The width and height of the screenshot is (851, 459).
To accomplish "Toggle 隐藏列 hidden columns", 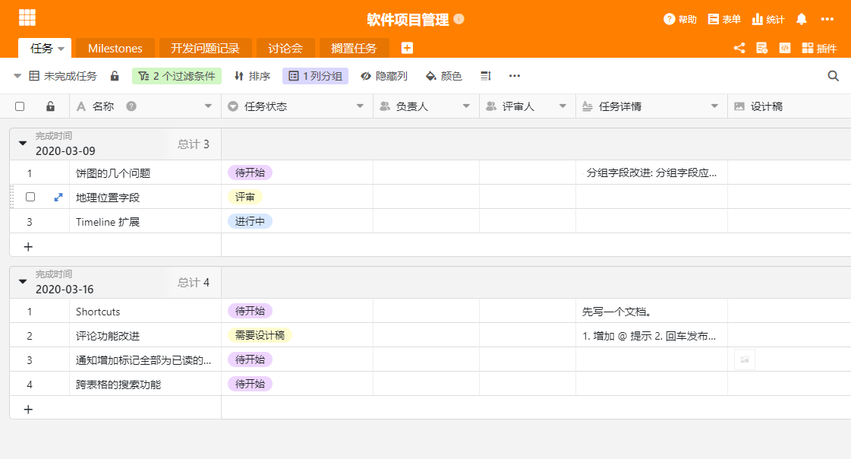I will [383, 76].
